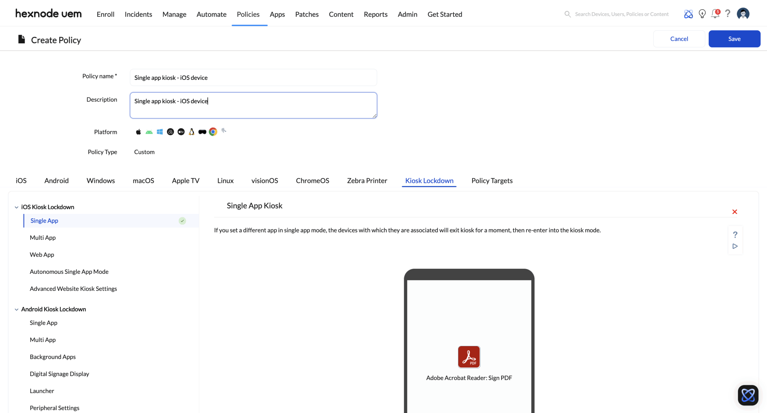Click the Policy name input field
Image resolution: width=767 pixels, height=413 pixels.
click(253, 78)
